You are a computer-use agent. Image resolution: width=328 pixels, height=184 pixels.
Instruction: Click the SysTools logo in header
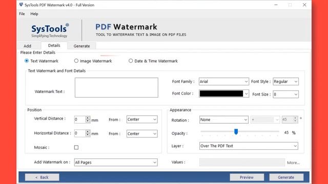(x=50, y=31)
